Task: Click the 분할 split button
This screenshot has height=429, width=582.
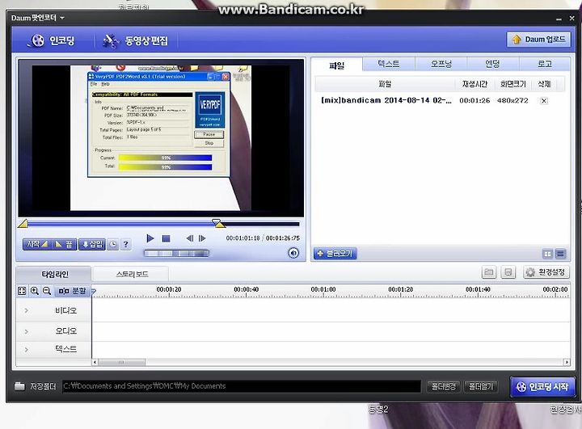Action: tap(73, 291)
